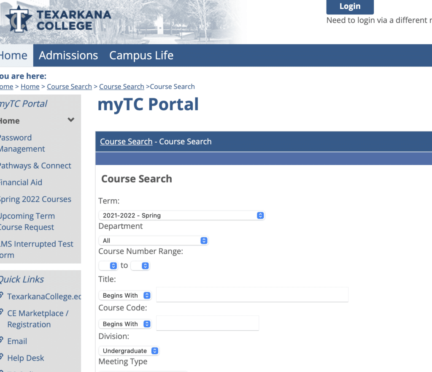432x372 pixels.
Task: Click inside the Title search text field
Action: coord(252,294)
